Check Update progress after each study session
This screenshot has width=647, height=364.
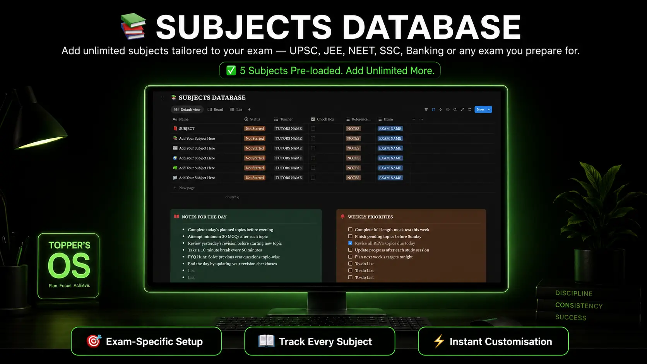click(x=350, y=250)
